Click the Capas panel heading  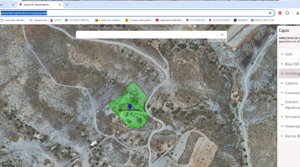pos(284,30)
